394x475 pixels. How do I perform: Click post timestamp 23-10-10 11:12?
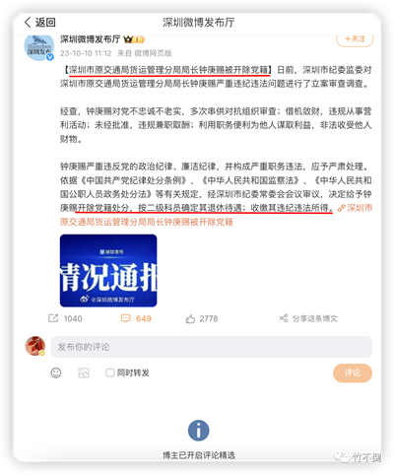[x=86, y=53]
